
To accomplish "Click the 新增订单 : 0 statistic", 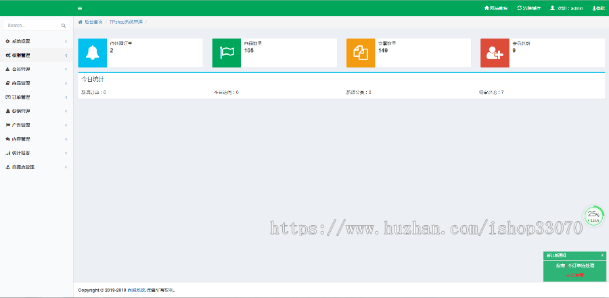I will pyautogui.click(x=93, y=93).
